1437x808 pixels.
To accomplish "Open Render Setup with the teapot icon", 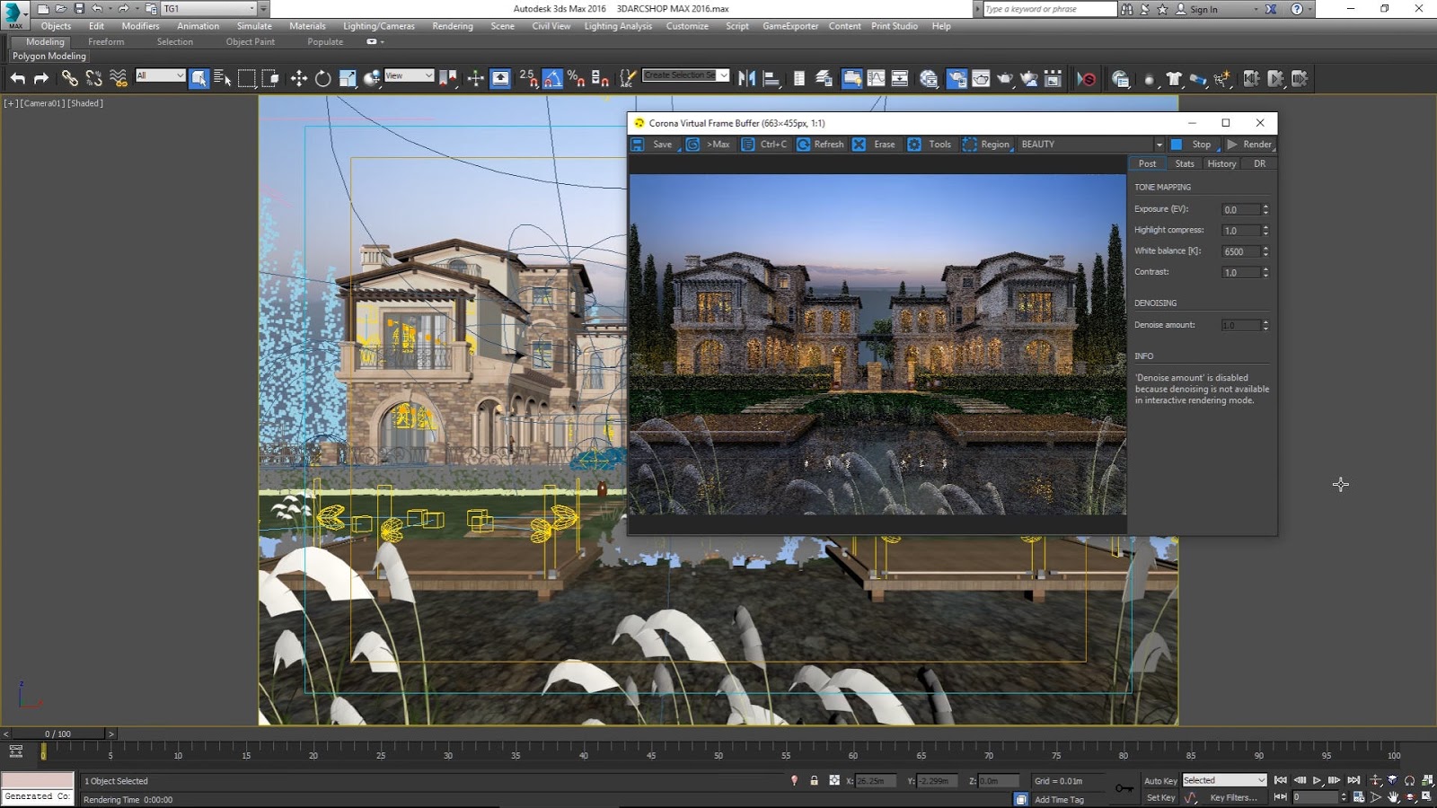I will tap(981, 78).
